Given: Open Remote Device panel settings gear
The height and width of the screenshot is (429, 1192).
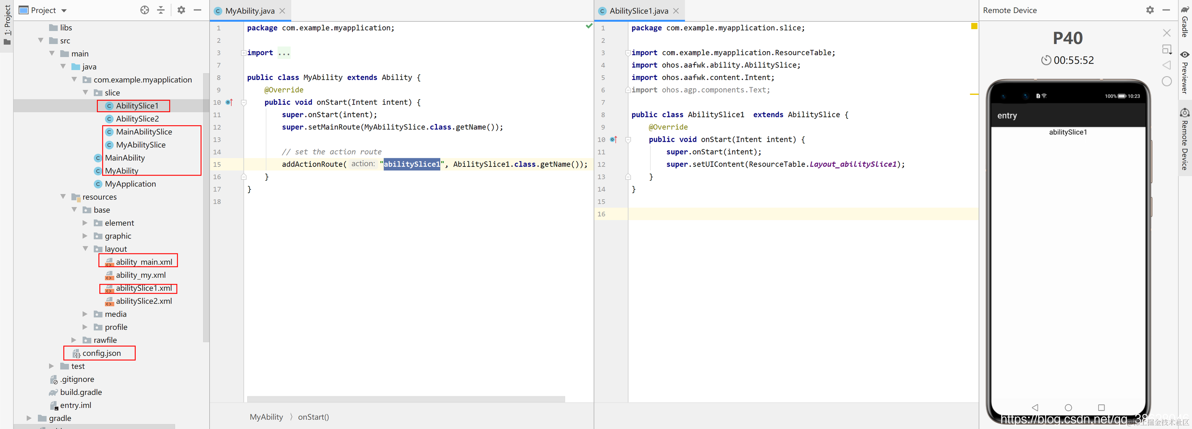Looking at the screenshot, I should point(1150,10).
